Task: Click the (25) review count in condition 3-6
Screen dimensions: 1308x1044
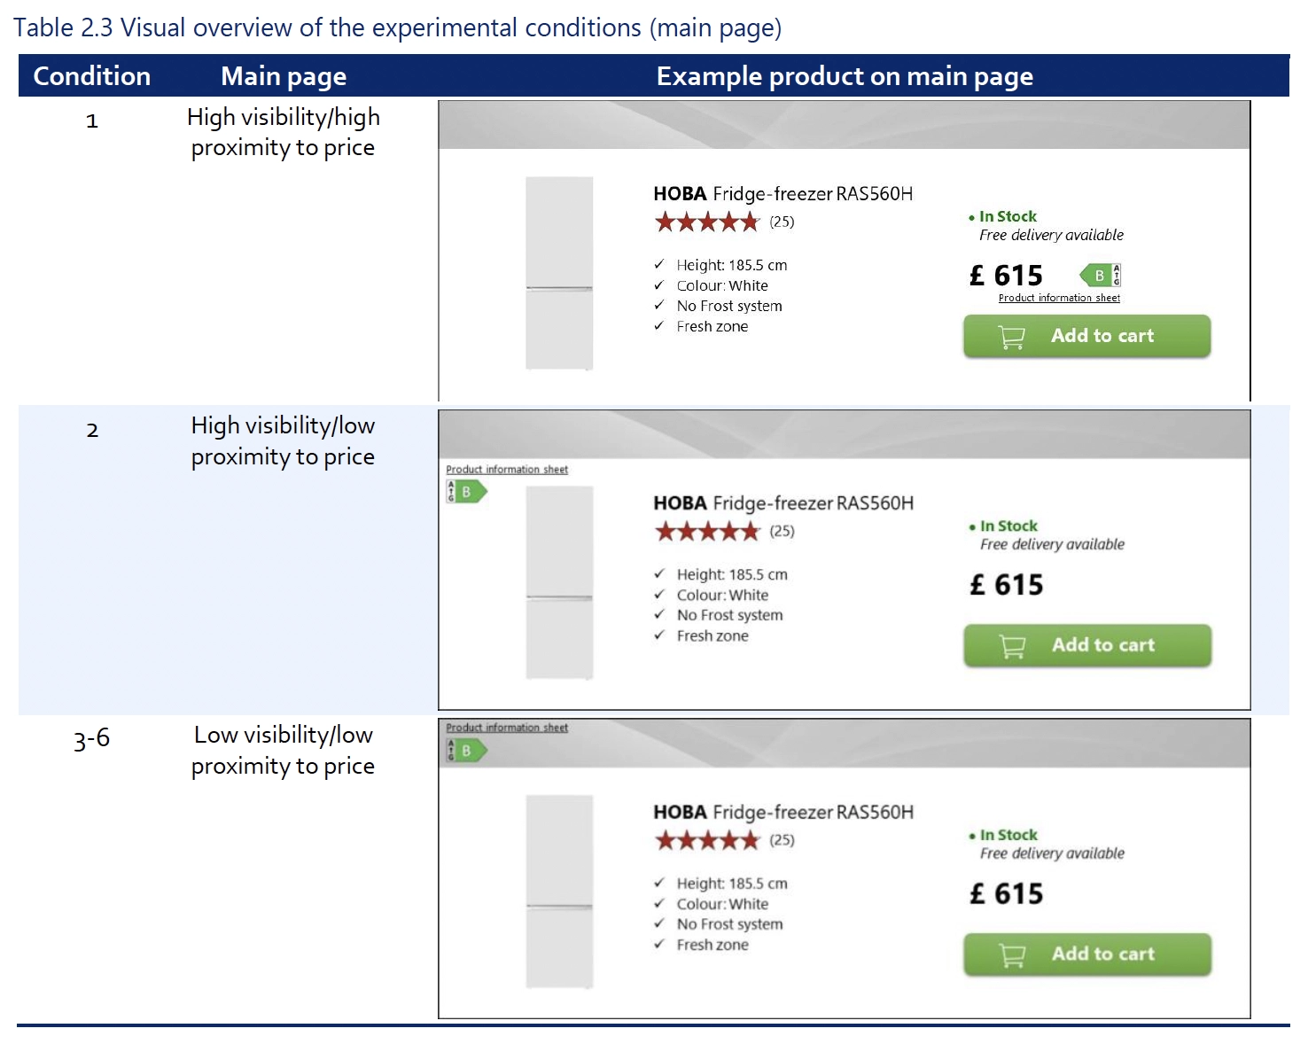Action: coord(782,840)
